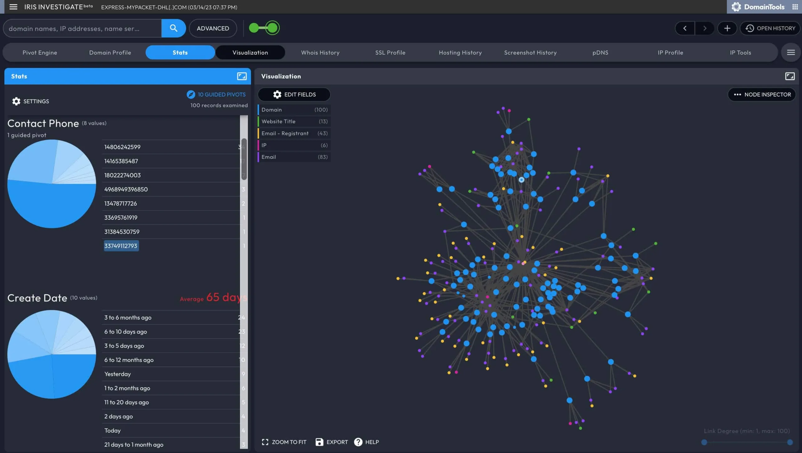The height and width of the screenshot is (453, 802).
Task: Go forward with the right arrow
Action: click(705, 28)
